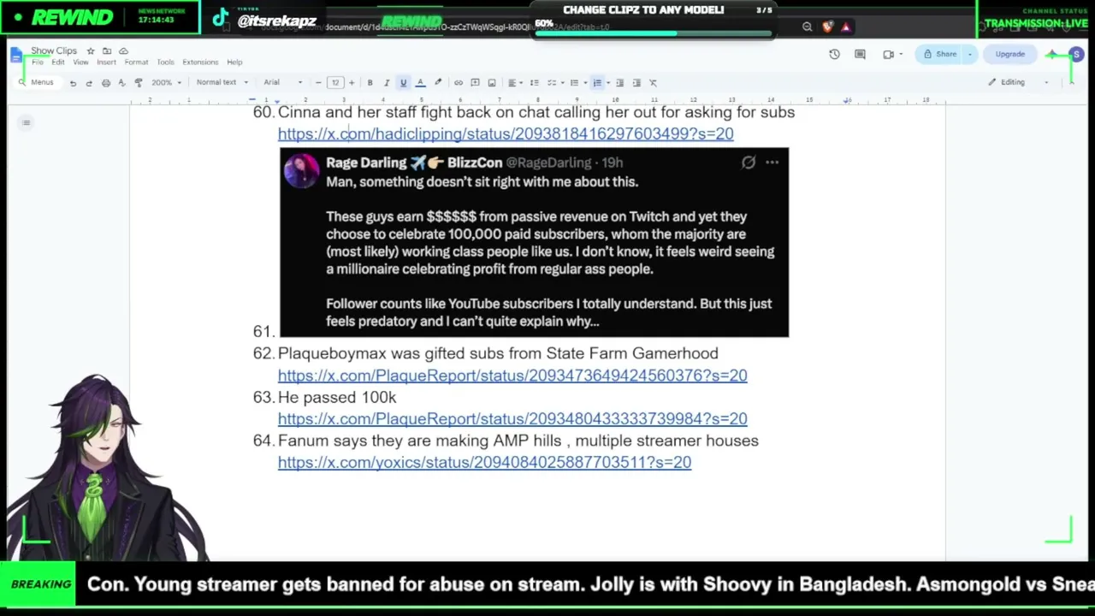
Task: Decrease font size with minus button
Action: 318,83
